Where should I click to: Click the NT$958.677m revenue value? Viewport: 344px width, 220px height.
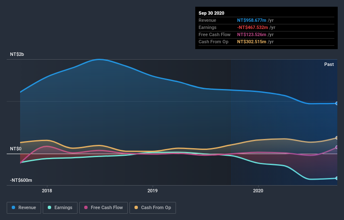252,20
